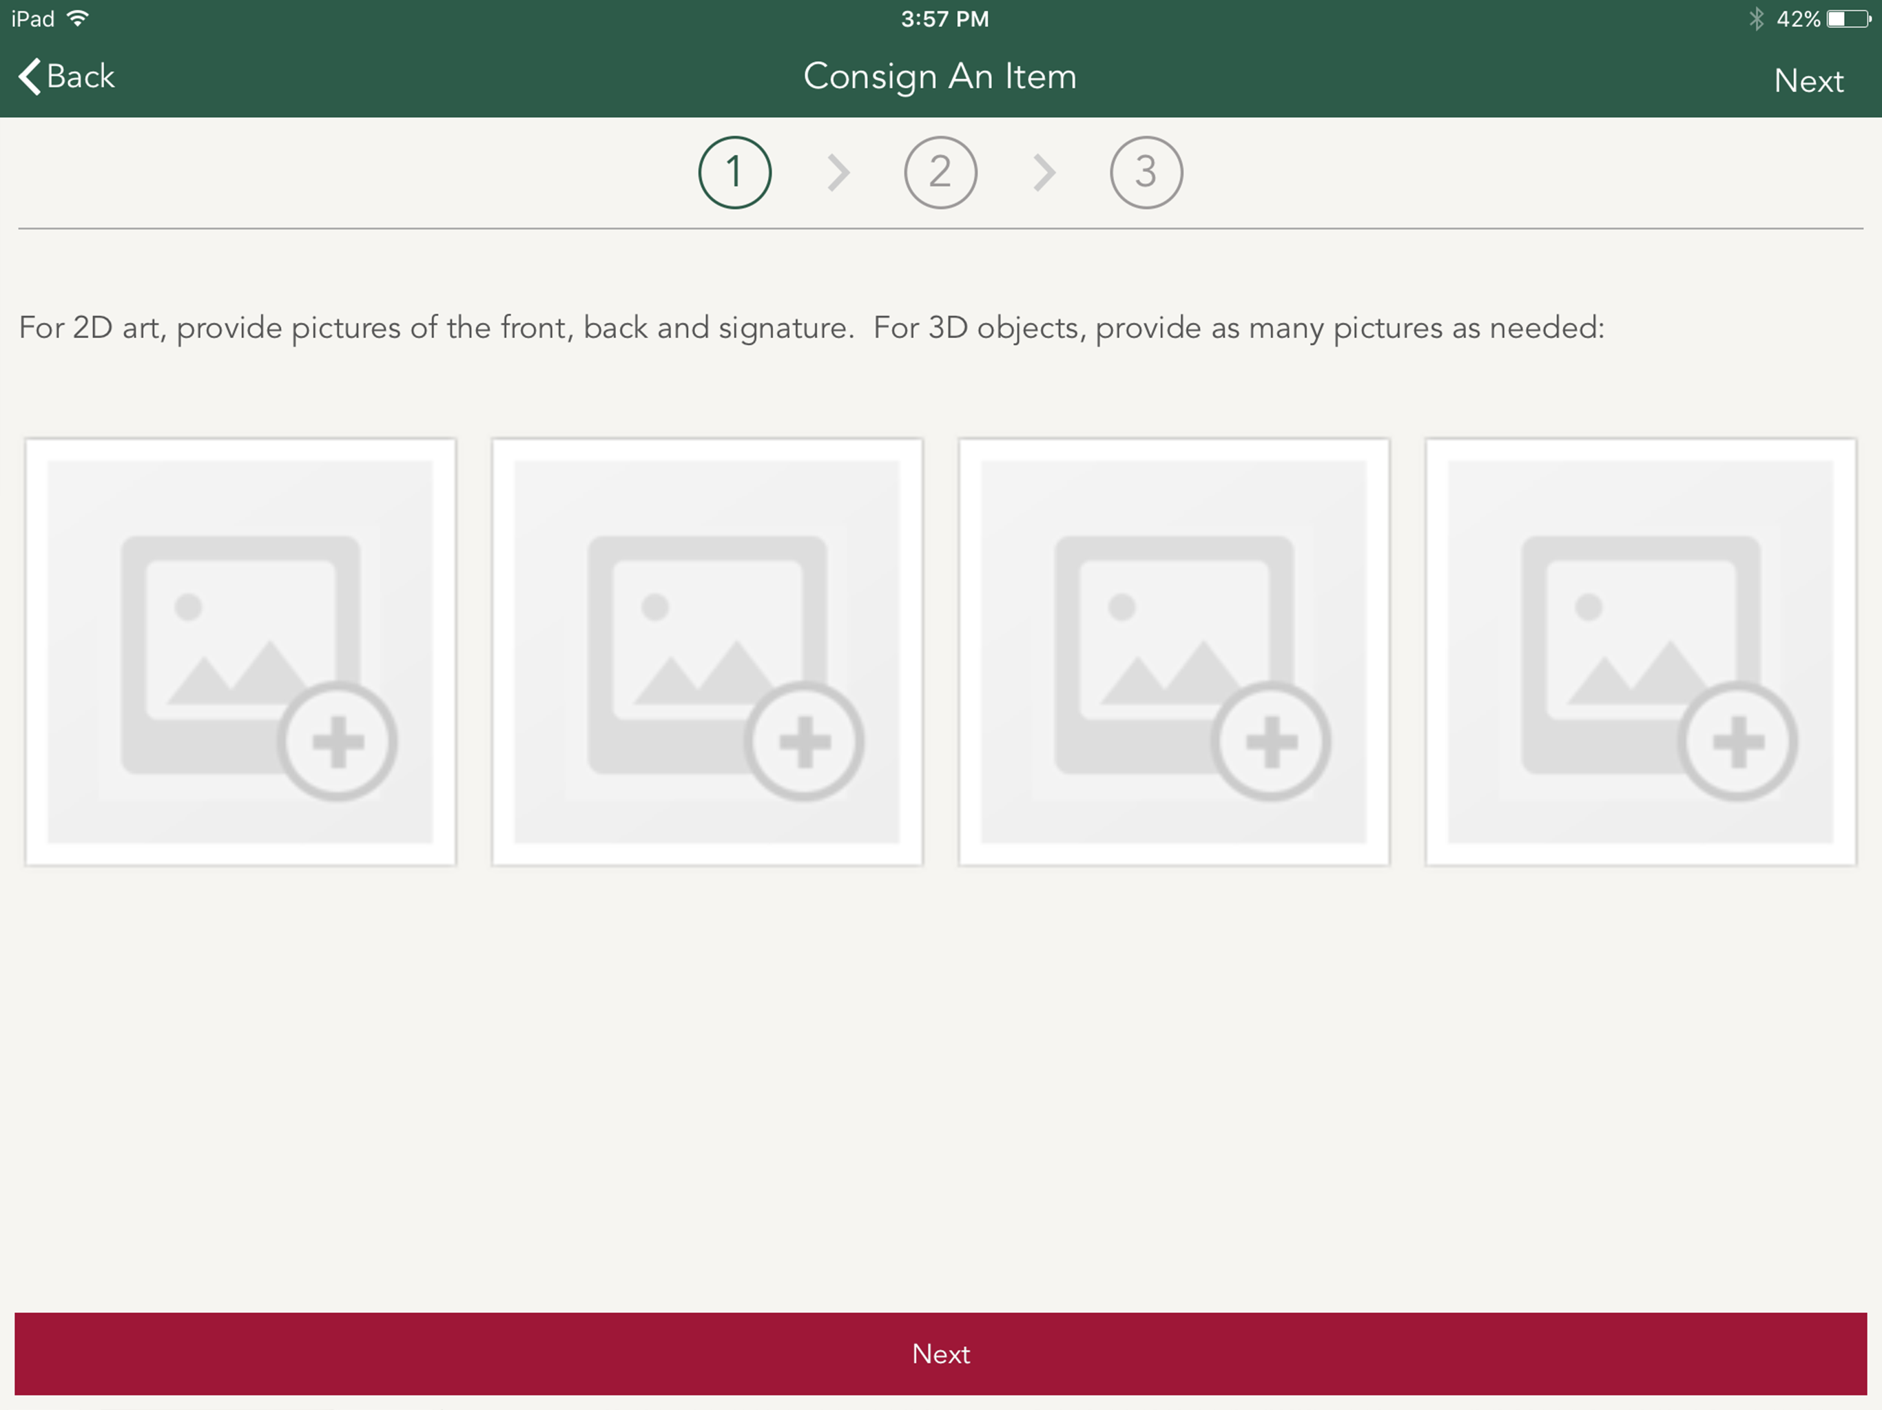
Task: Go back using the Back button
Action: 66,76
